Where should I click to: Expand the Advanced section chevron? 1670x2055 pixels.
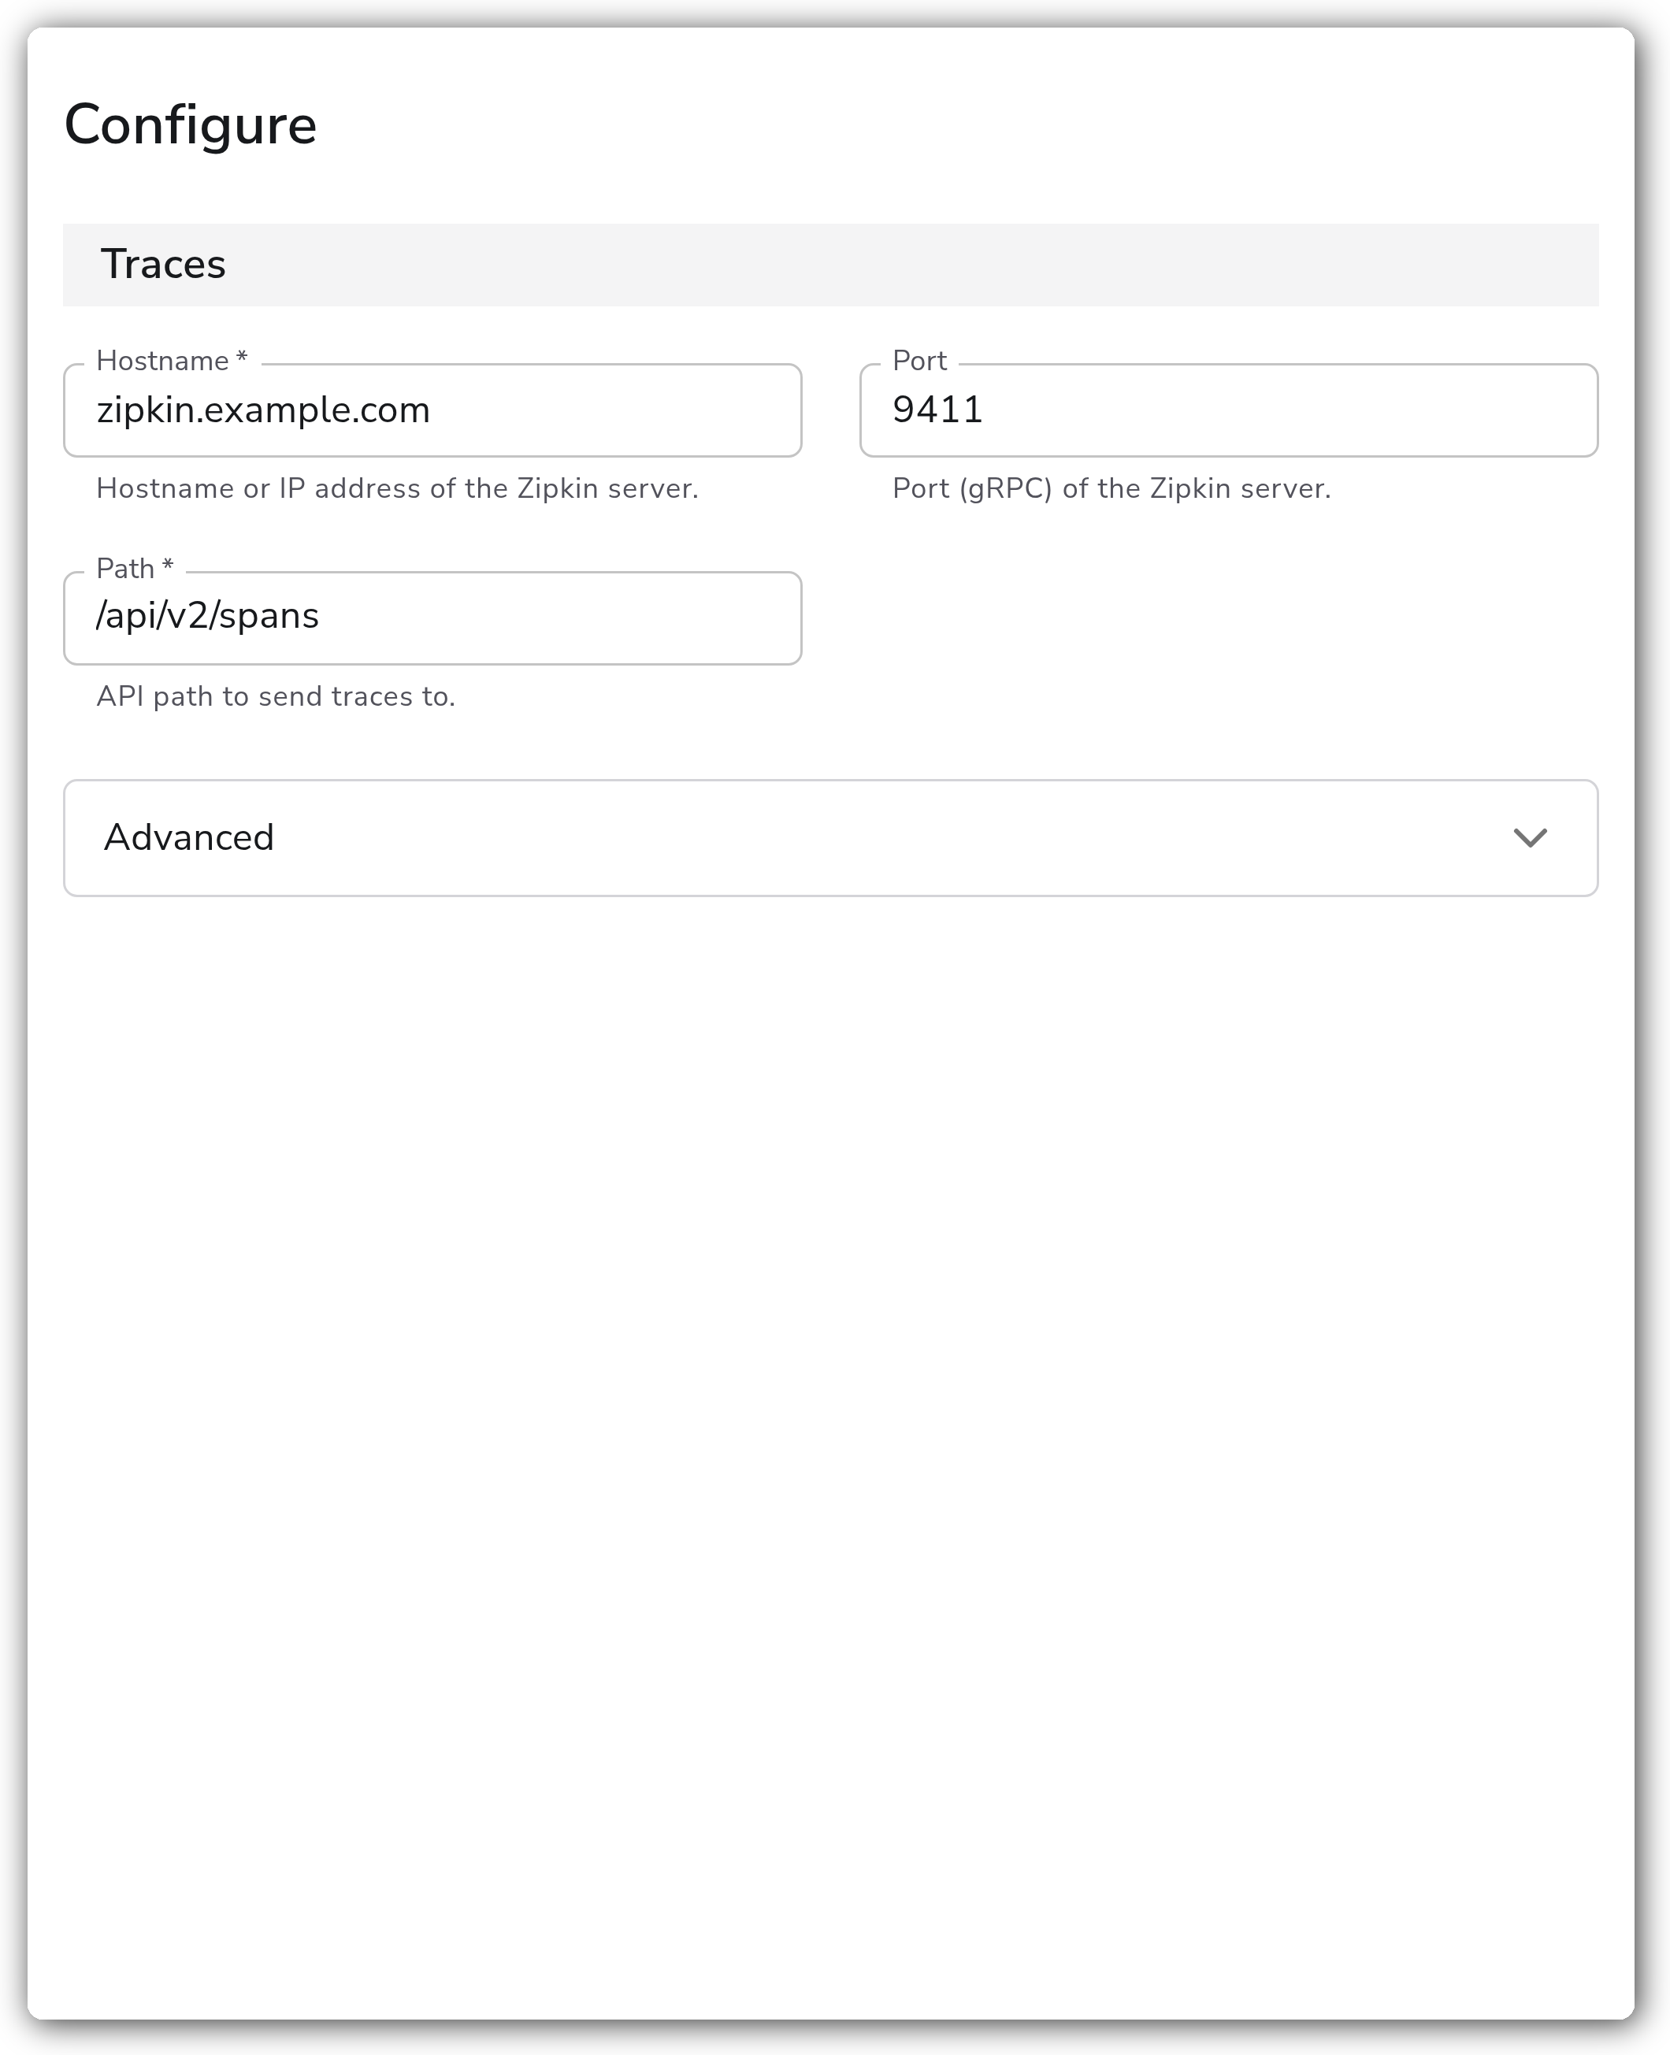1530,837
